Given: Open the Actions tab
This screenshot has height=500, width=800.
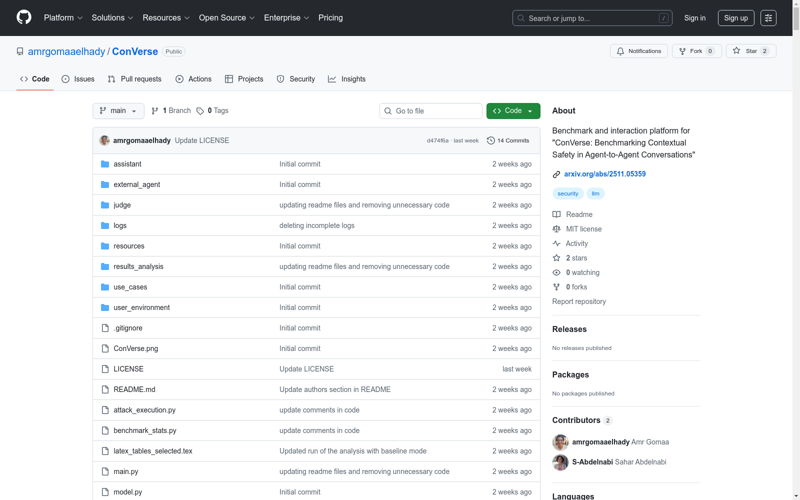Looking at the screenshot, I should tap(193, 79).
